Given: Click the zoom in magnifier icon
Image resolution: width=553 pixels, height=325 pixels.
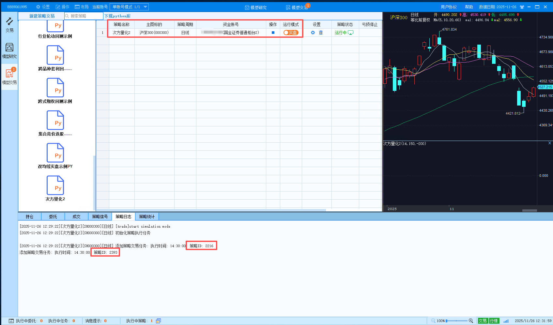Looking at the screenshot, I should click(x=471, y=321).
